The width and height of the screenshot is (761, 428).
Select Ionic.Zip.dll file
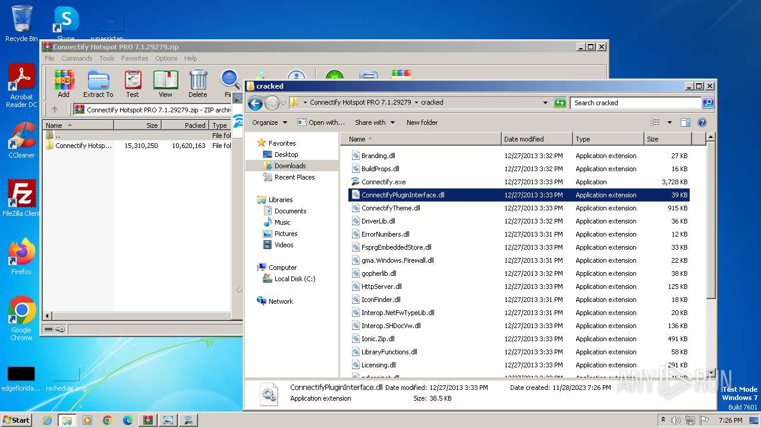(x=378, y=339)
